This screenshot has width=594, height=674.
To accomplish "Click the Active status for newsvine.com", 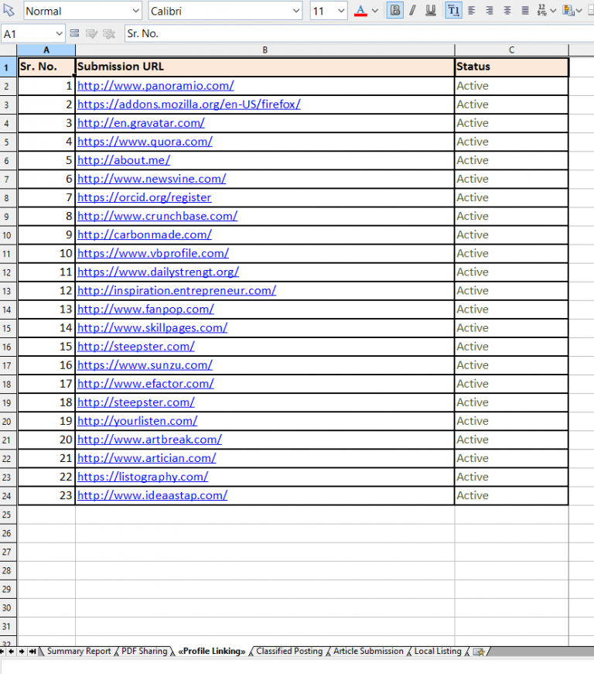I will coord(511,179).
